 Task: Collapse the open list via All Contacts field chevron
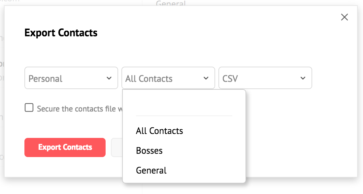coord(206,78)
